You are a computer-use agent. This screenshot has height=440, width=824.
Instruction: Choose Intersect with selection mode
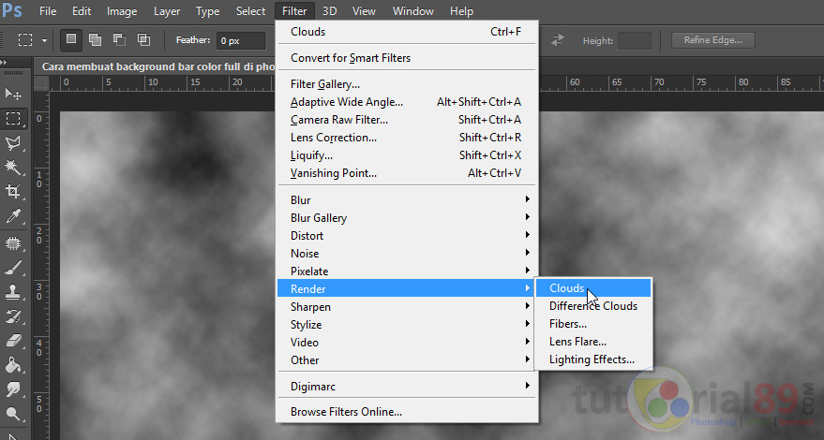[143, 40]
